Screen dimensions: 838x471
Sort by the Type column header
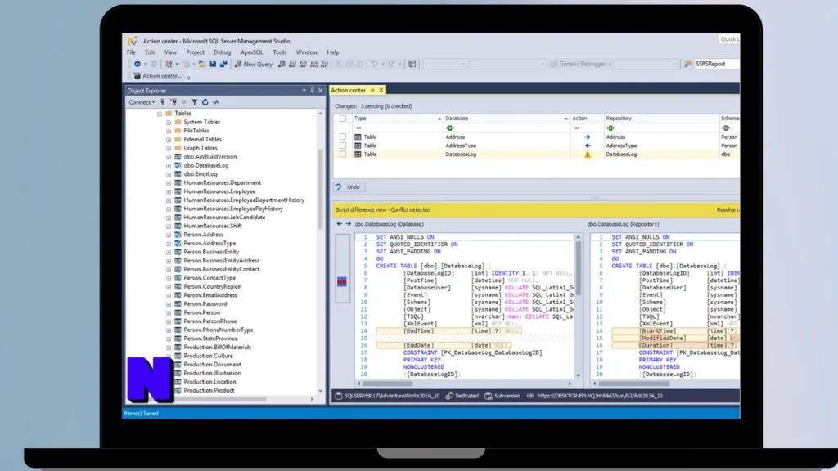tap(398, 119)
